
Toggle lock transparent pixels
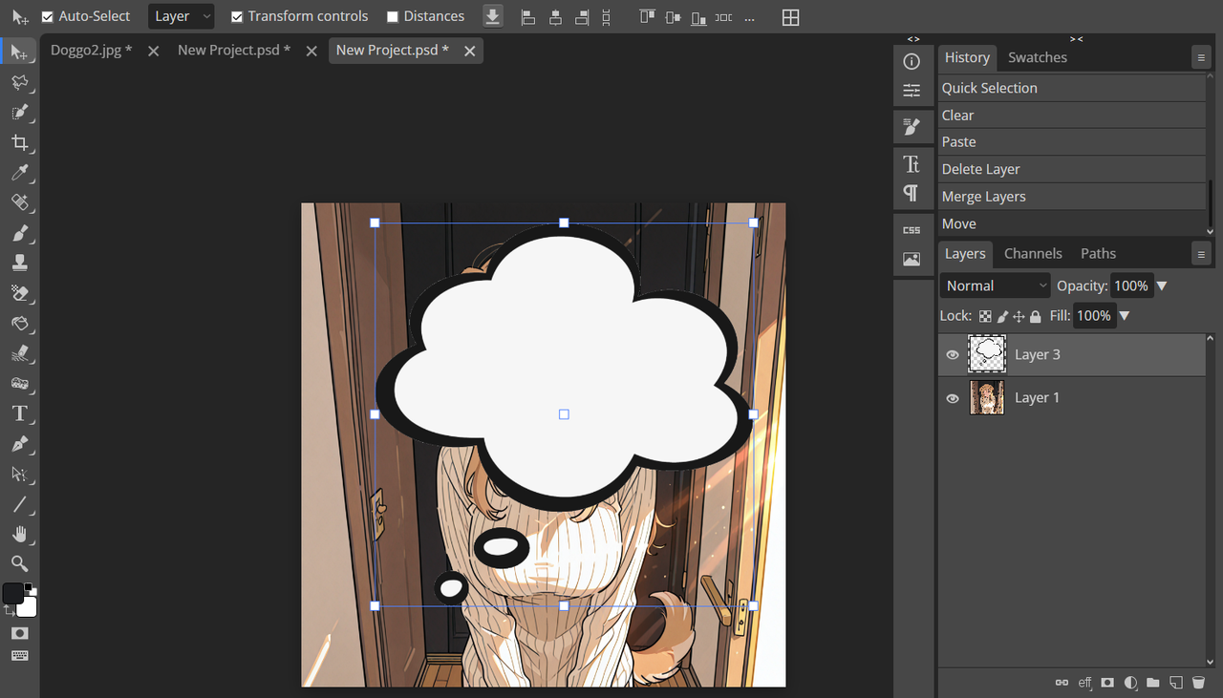(985, 316)
